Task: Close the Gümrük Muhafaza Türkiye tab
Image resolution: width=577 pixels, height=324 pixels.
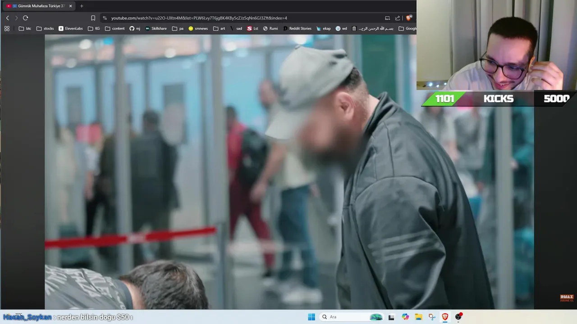Action: [x=70, y=6]
